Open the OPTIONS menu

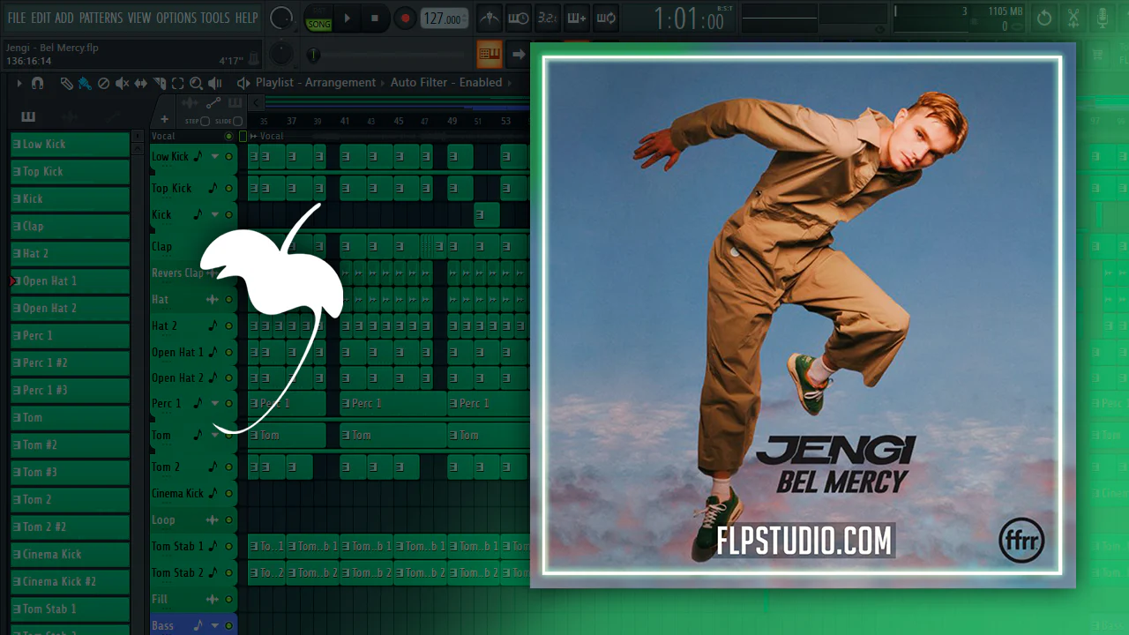click(x=176, y=18)
